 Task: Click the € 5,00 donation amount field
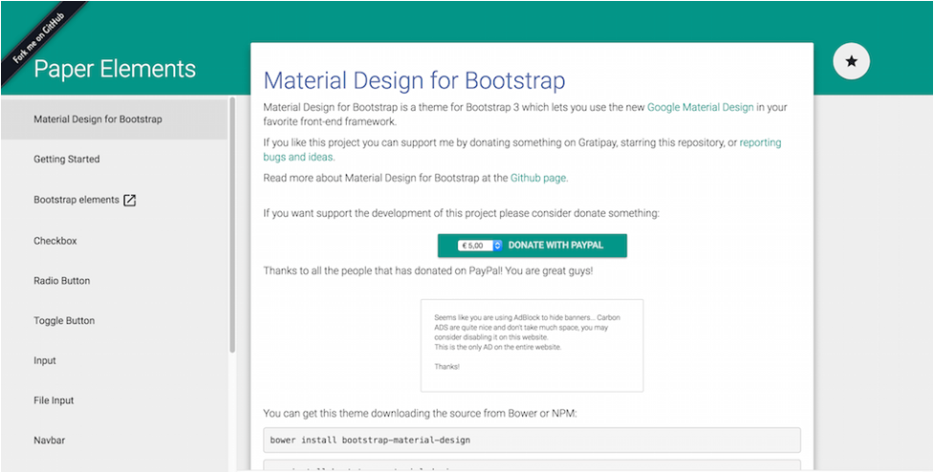click(x=475, y=246)
